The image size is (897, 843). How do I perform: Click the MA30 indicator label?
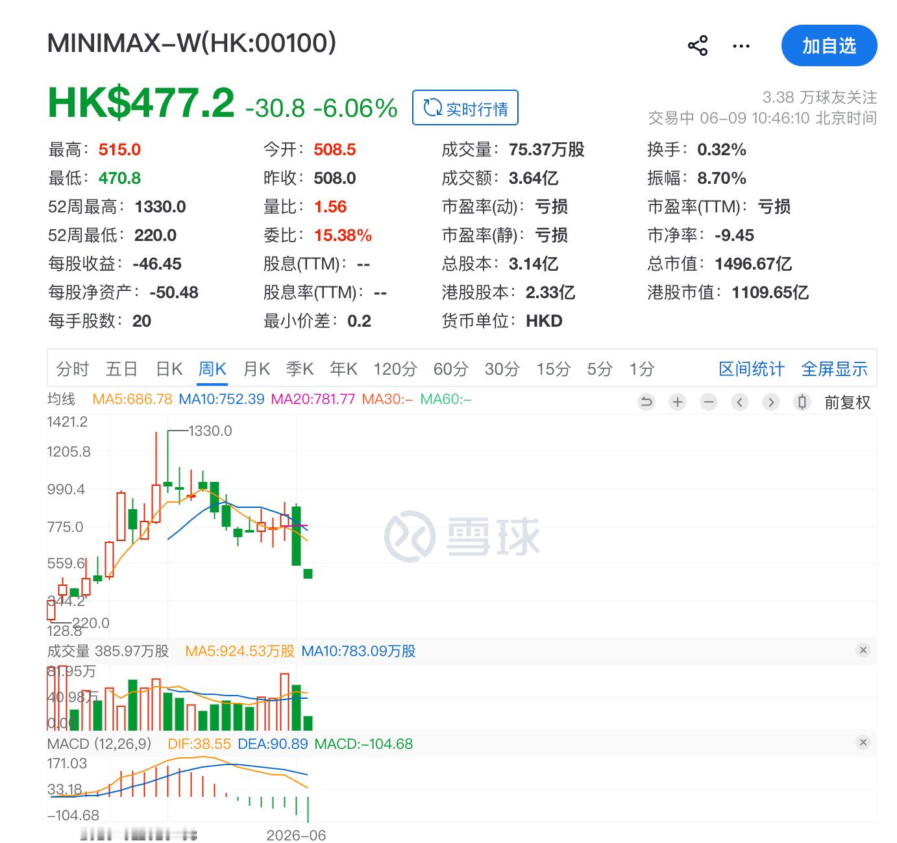[x=387, y=399]
